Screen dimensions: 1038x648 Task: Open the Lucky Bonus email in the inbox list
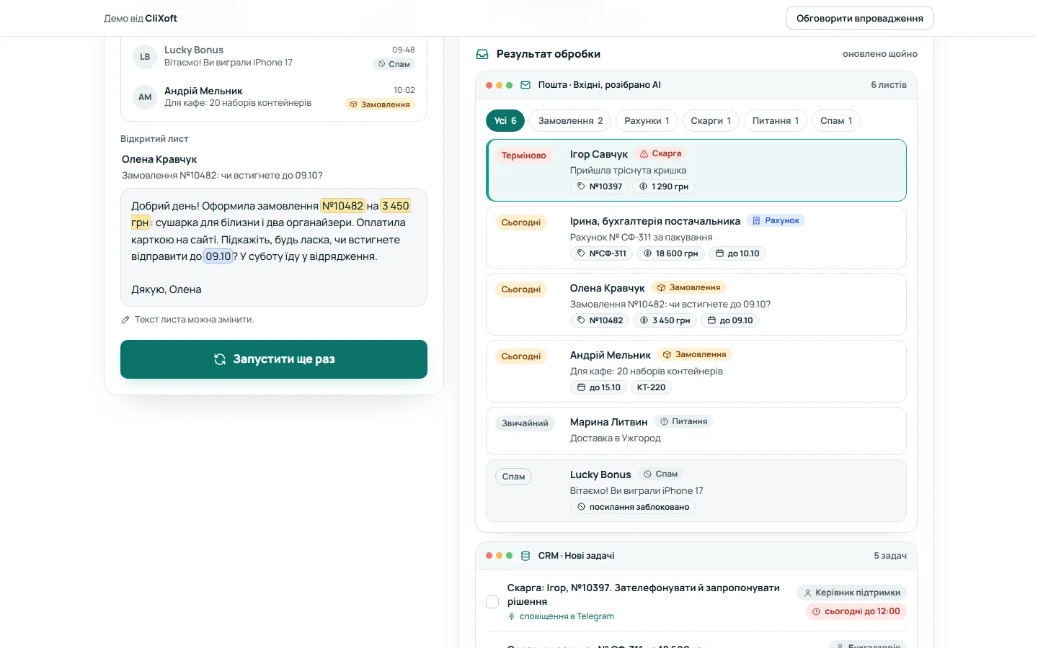pyautogui.click(x=274, y=56)
